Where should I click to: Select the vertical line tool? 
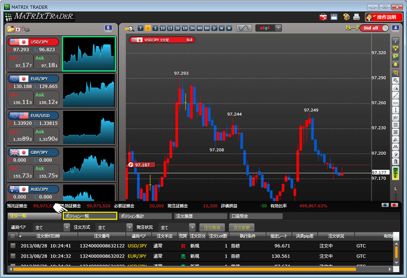pyautogui.click(x=395, y=111)
